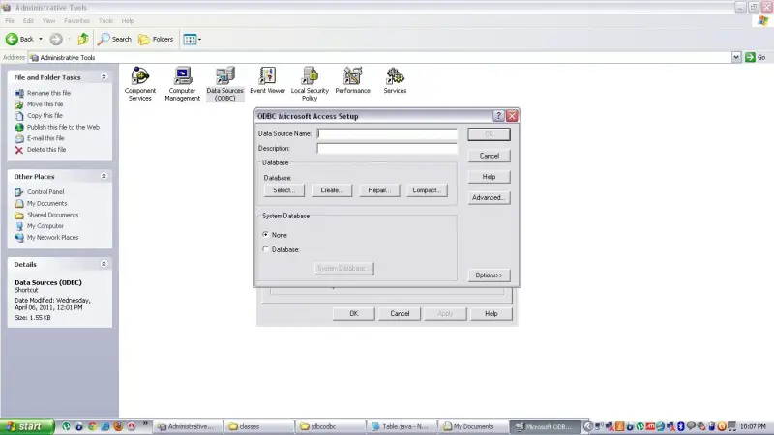
Task: Toggle the Folders toolbar button
Action: (156, 39)
